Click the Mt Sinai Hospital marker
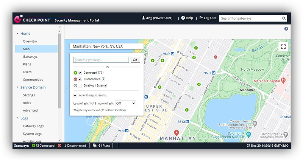The height and width of the screenshot is (161, 303). tap(283, 80)
